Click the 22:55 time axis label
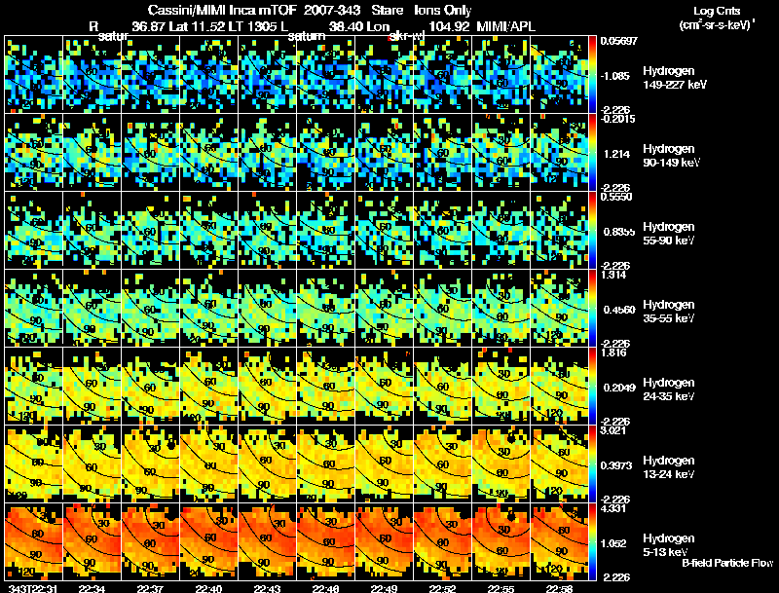The image size is (779, 593). coord(501,588)
